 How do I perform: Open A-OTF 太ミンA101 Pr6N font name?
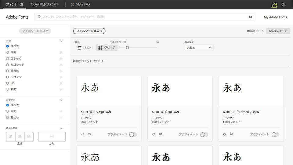point(96,112)
